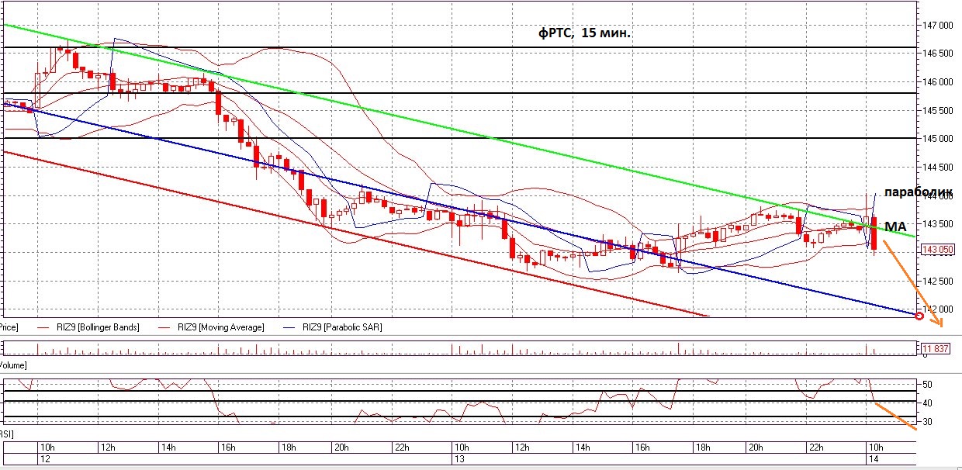Click the 145 000 price axis label
The width and height of the screenshot is (962, 470).
tap(939, 139)
